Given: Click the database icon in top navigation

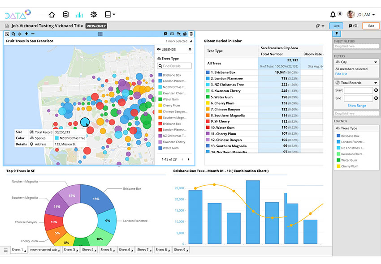Looking at the screenshot, I should (x=66, y=14).
